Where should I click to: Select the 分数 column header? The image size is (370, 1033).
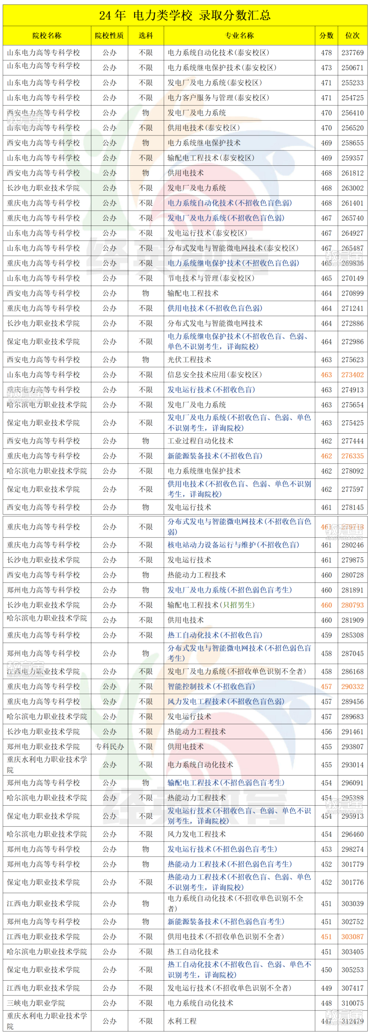[x=326, y=36]
